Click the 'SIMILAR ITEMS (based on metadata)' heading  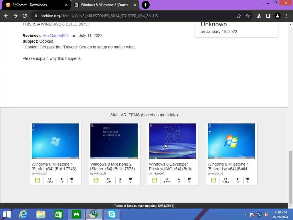pos(144,115)
